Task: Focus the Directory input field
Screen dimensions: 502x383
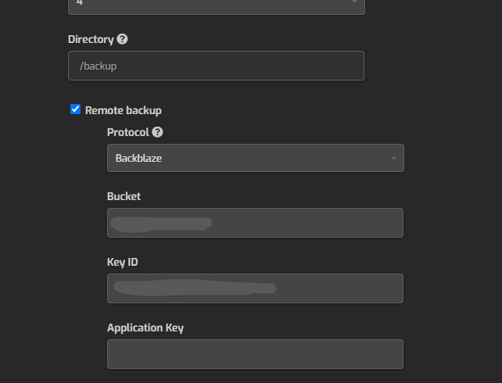Action: click(216, 66)
